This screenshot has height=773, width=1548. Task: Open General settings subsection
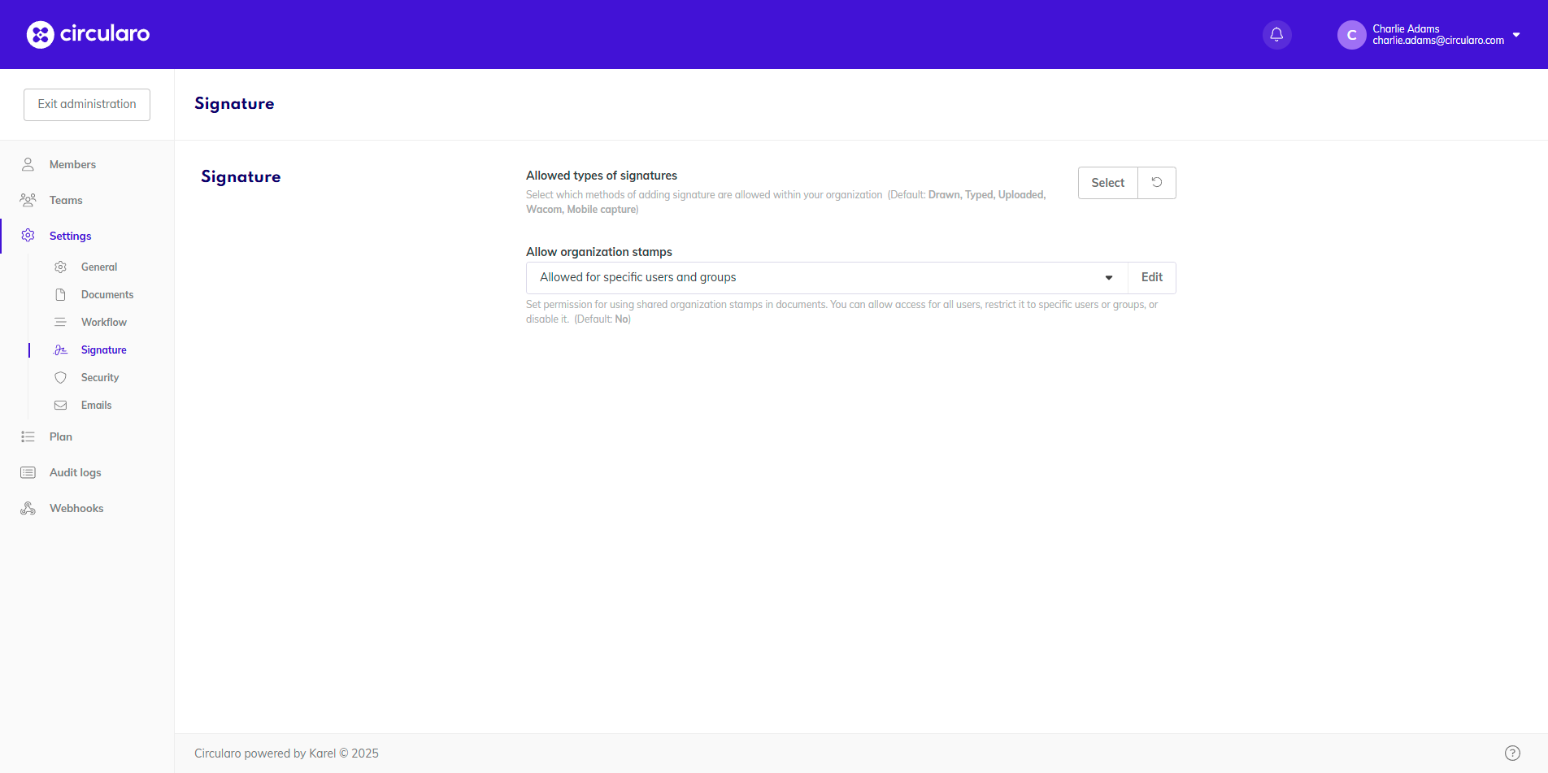tap(99, 267)
